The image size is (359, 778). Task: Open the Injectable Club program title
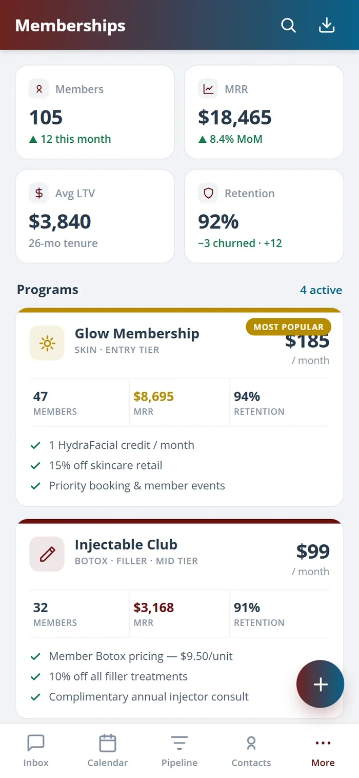pos(126,544)
